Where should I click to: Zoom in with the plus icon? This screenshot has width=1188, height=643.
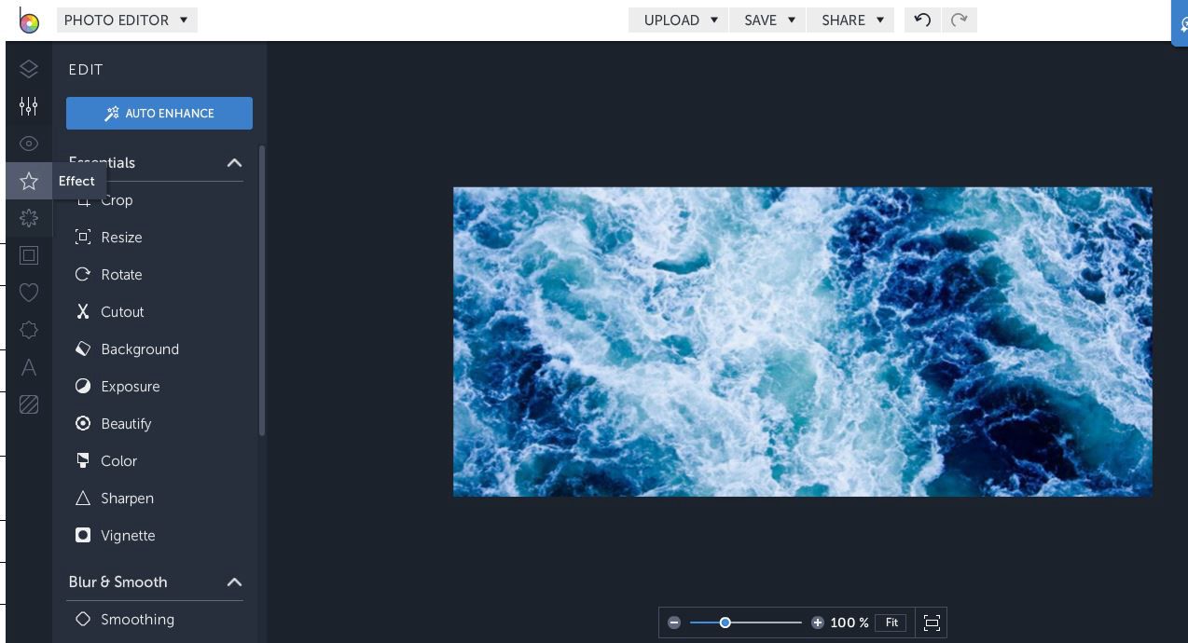click(818, 622)
